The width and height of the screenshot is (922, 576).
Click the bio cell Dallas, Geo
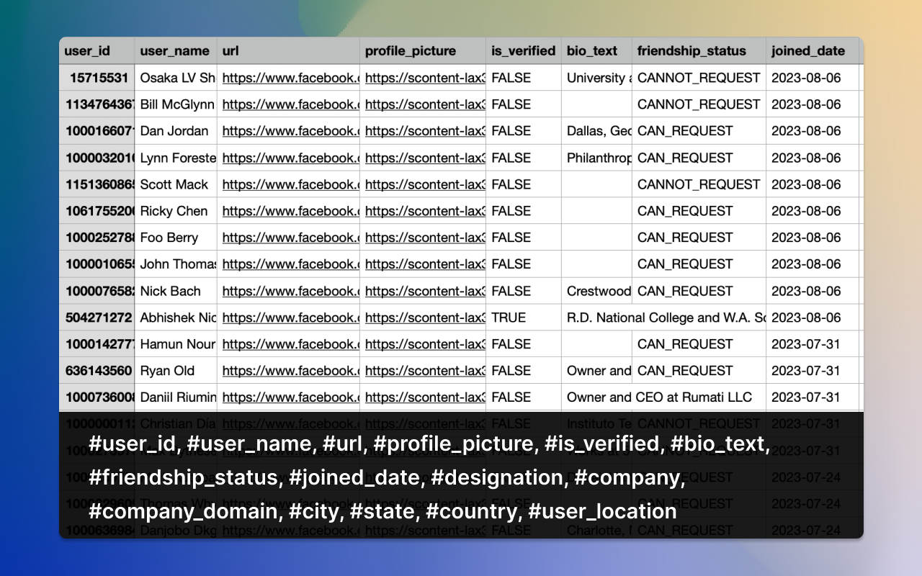click(x=597, y=131)
